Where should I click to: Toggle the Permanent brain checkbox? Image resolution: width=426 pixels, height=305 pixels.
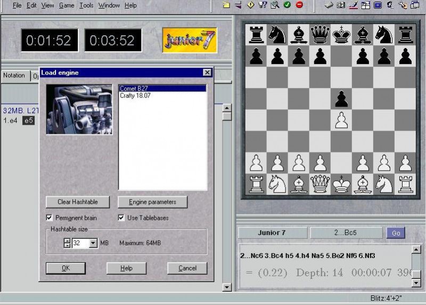coord(49,218)
